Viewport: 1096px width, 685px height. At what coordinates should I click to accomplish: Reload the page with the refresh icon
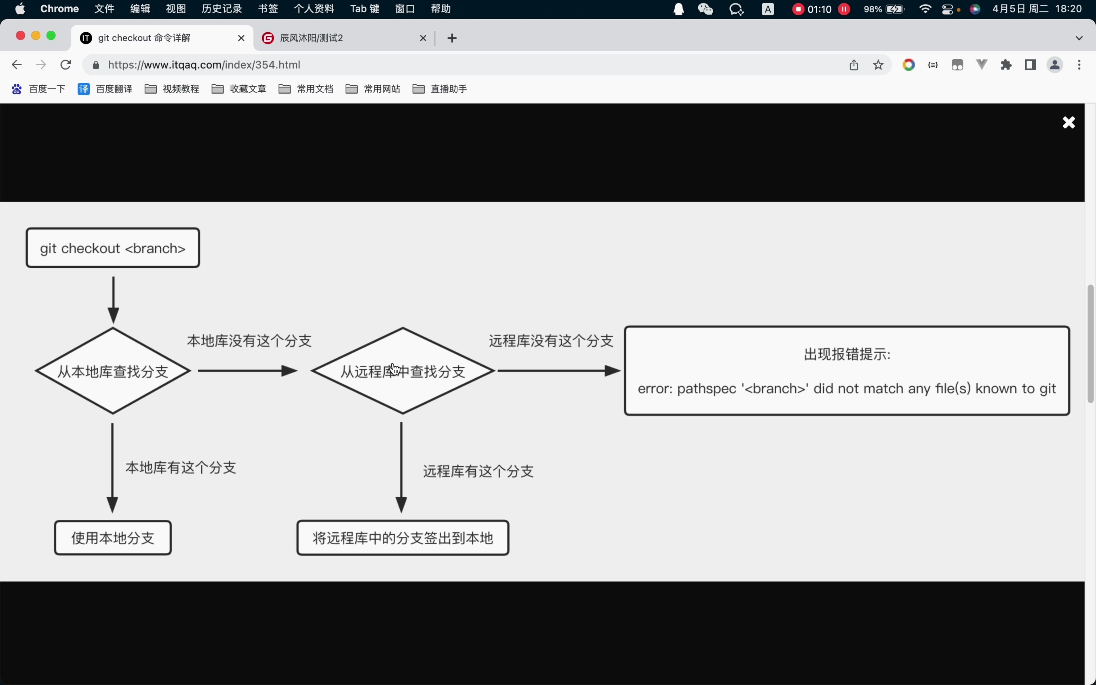point(66,65)
